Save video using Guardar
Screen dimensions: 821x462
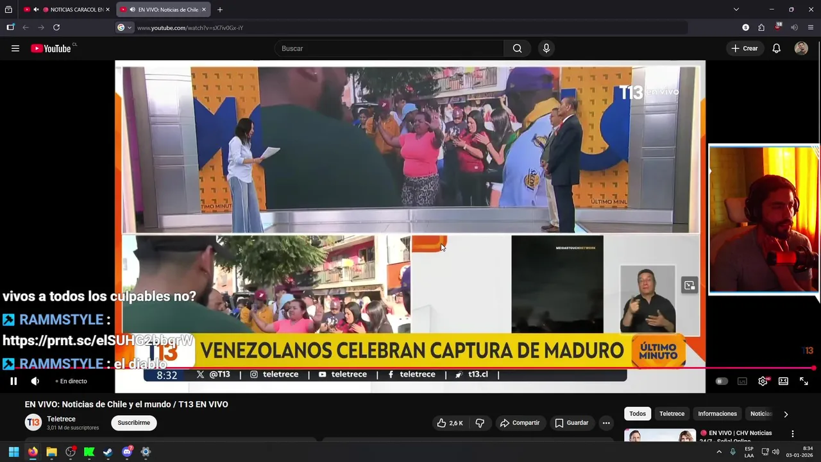571,423
